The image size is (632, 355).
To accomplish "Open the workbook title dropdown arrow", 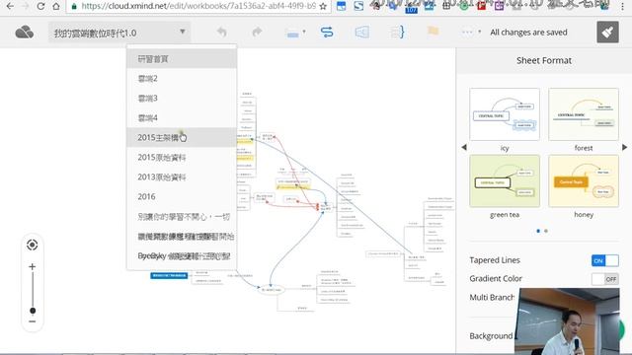I will (x=182, y=32).
